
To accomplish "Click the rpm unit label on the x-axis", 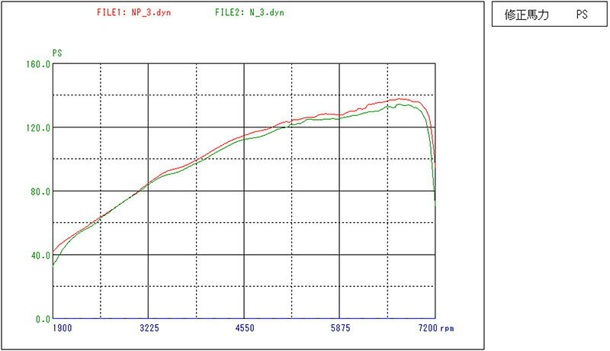I will click(448, 329).
